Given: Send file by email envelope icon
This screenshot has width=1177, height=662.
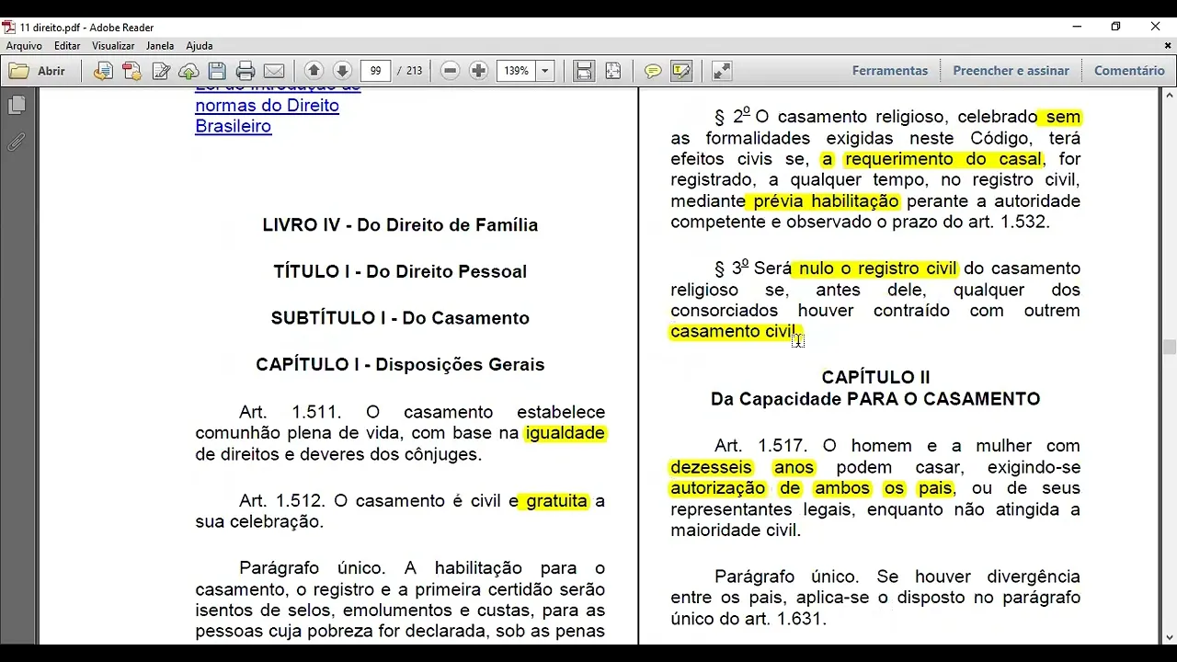Looking at the screenshot, I should (x=274, y=71).
